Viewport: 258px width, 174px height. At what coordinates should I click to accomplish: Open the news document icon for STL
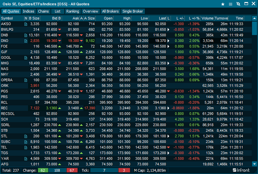click(26, 136)
